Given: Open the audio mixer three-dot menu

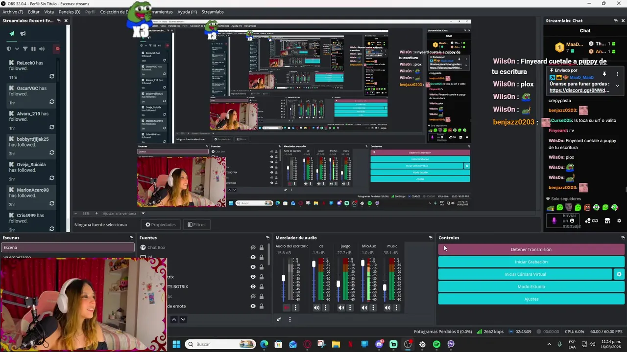Looking at the screenshot, I should pyautogui.click(x=289, y=320).
